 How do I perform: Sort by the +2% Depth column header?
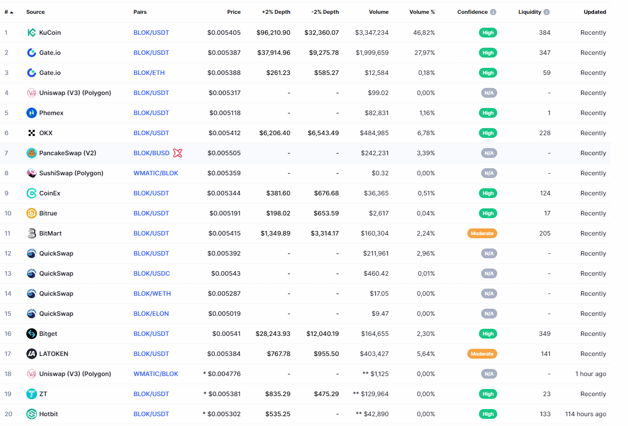[x=276, y=12]
